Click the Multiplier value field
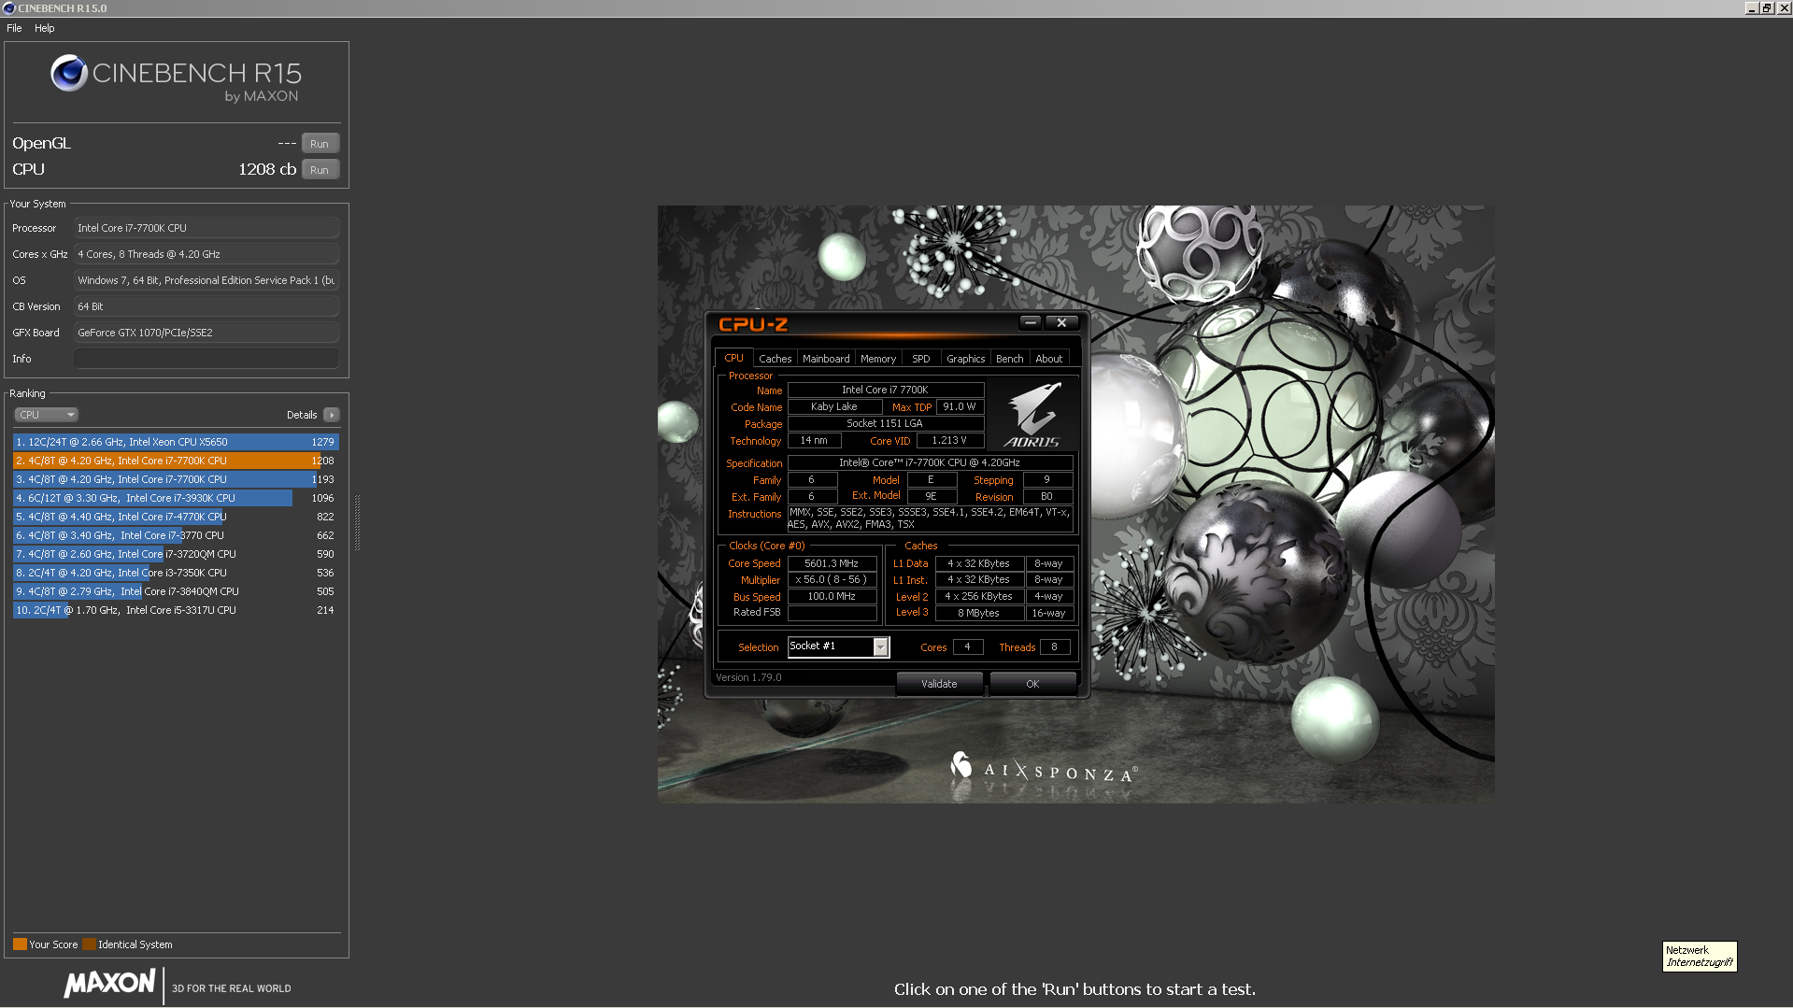 pos(832,580)
